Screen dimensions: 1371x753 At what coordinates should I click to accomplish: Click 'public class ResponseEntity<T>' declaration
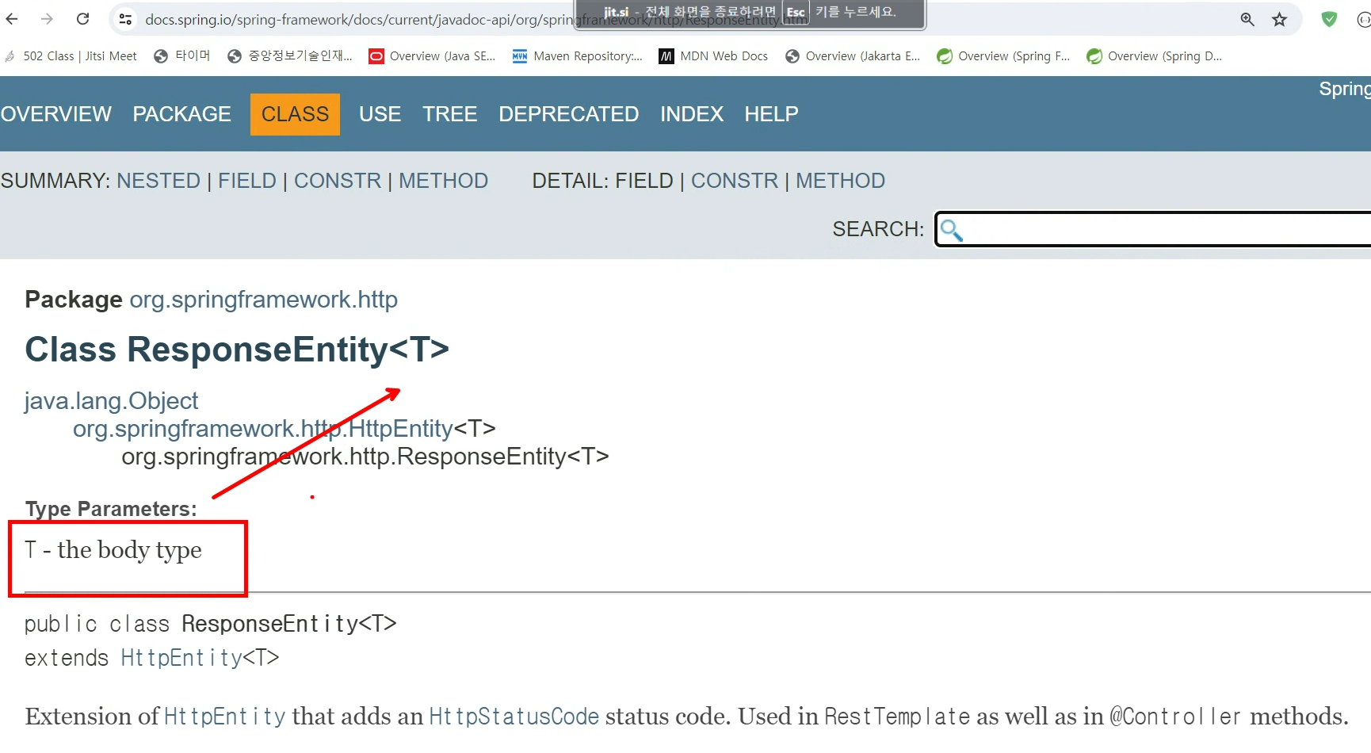coord(211,624)
